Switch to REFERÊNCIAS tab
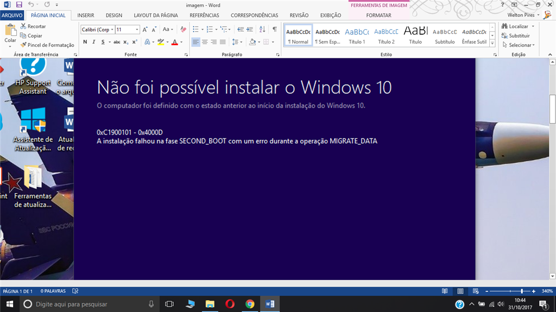The height and width of the screenshot is (312, 556). 204,15
